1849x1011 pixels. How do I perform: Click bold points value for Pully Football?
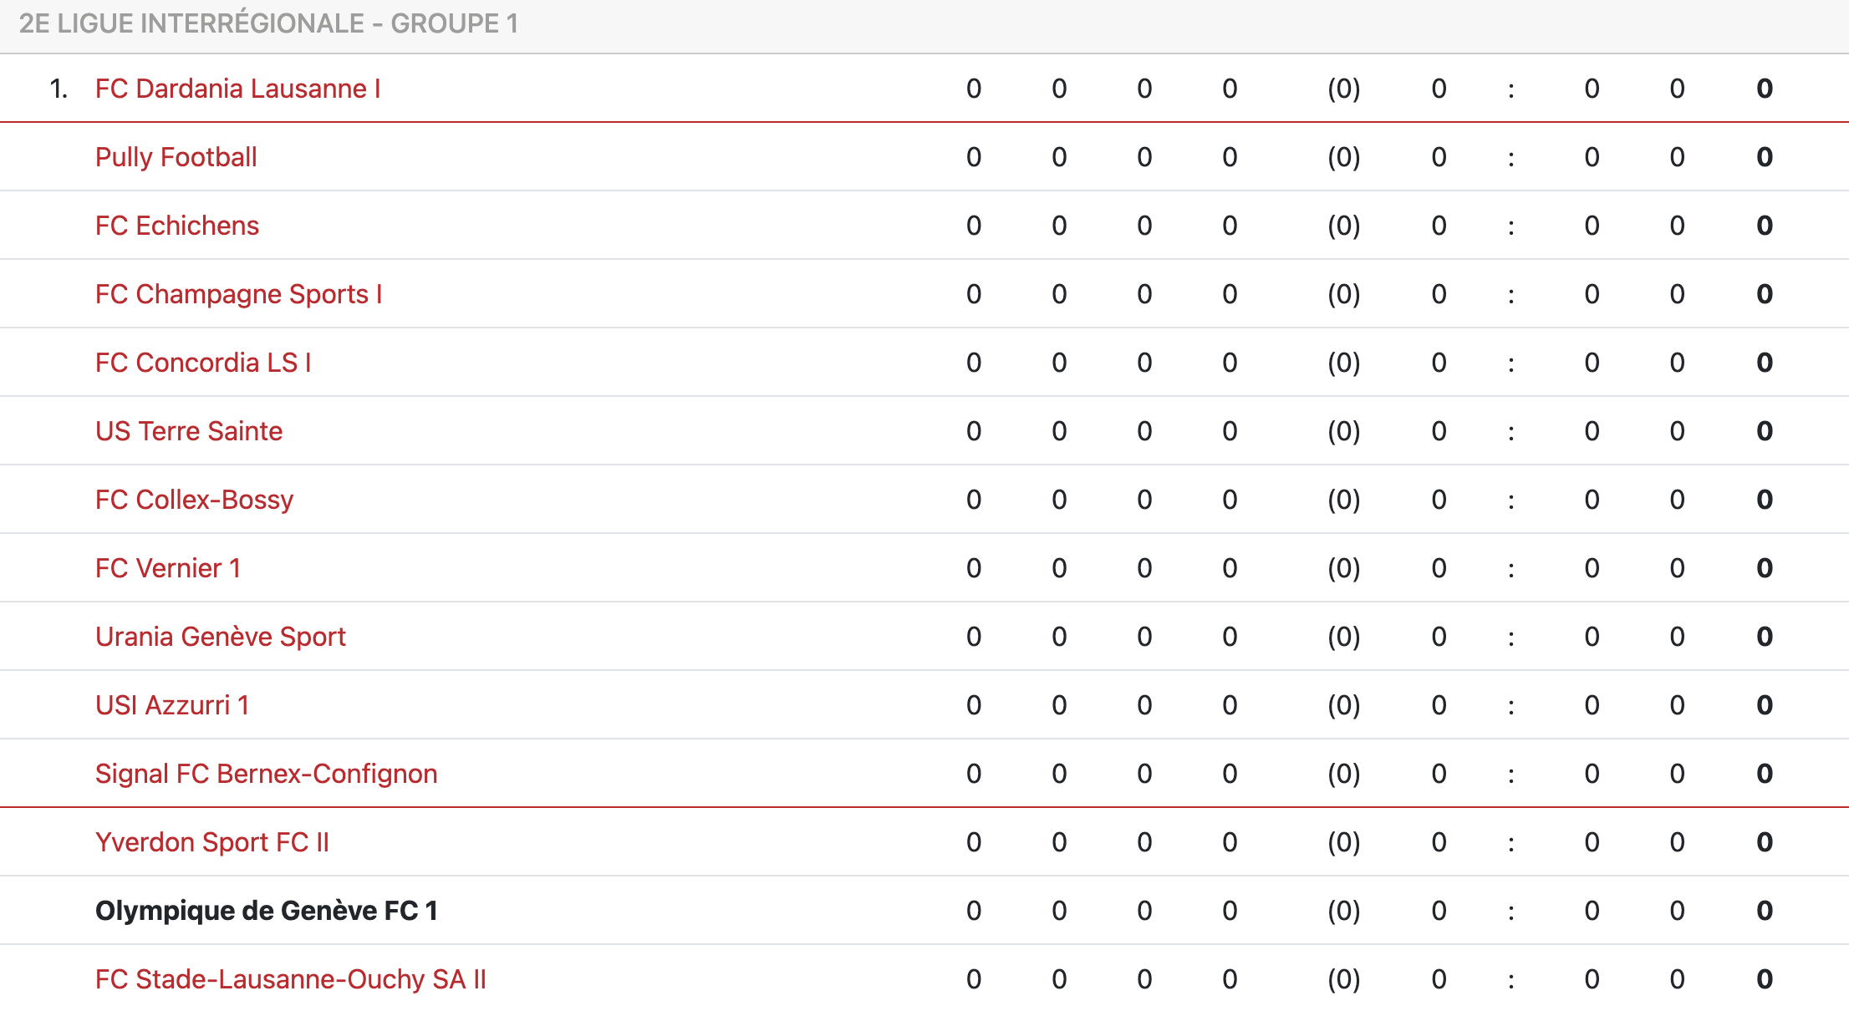click(x=1764, y=157)
